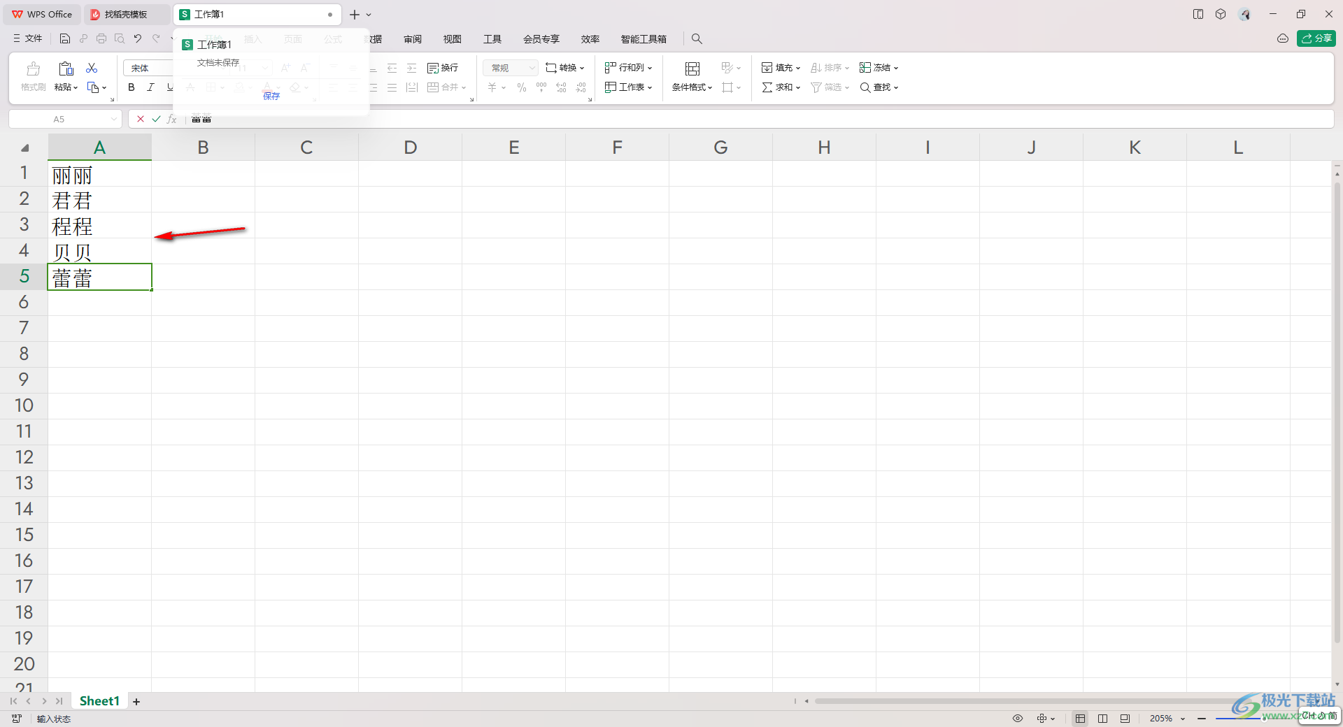The height and width of the screenshot is (727, 1343).
Task: Open the 文件 file menu
Action: pyautogui.click(x=28, y=38)
